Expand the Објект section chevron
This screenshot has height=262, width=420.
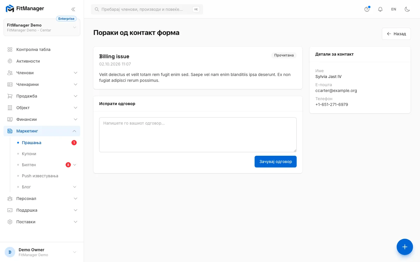[x=76, y=108]
